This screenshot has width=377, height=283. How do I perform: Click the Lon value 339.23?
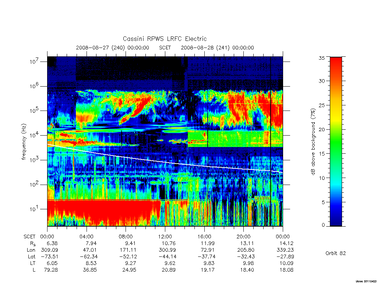coord(285,250)
